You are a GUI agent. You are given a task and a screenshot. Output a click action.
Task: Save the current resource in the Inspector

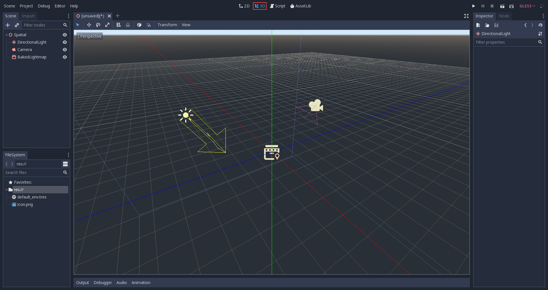496,25
